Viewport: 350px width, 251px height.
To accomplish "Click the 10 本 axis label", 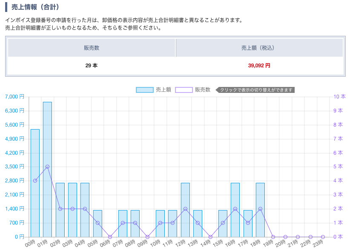I will click(x=339, y=97).
